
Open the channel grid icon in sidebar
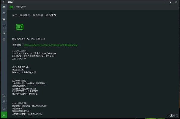[4, 20]
